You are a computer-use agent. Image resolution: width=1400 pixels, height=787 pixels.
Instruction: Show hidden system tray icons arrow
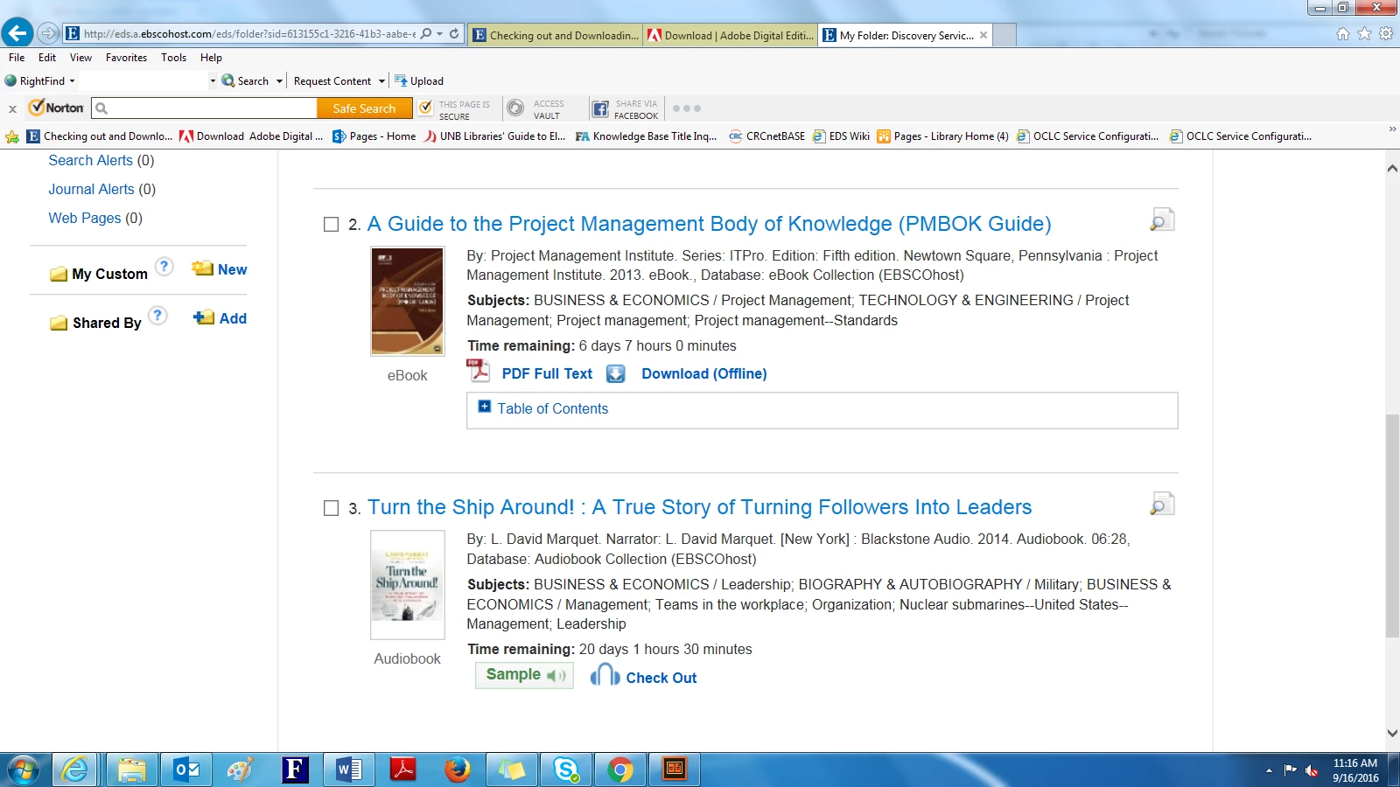pos(1269,770)
